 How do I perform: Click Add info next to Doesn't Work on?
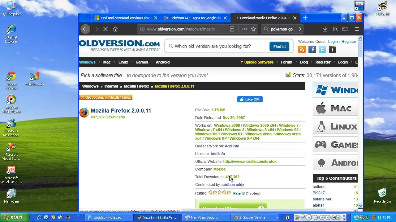click(x=232, y=146)
